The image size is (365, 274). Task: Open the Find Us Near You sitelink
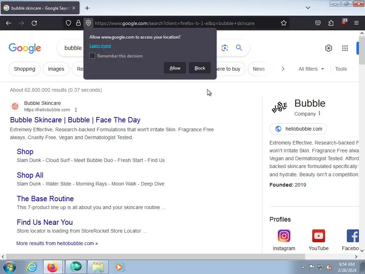45,222
